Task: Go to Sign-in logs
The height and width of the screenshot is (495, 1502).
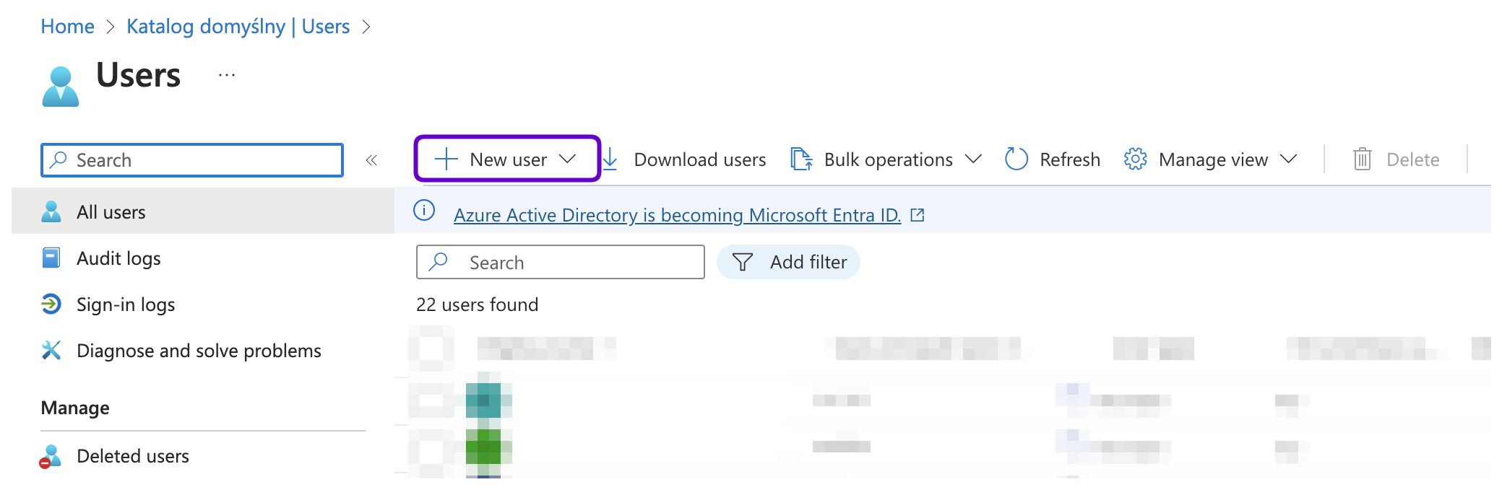Action: pos(126,305)
